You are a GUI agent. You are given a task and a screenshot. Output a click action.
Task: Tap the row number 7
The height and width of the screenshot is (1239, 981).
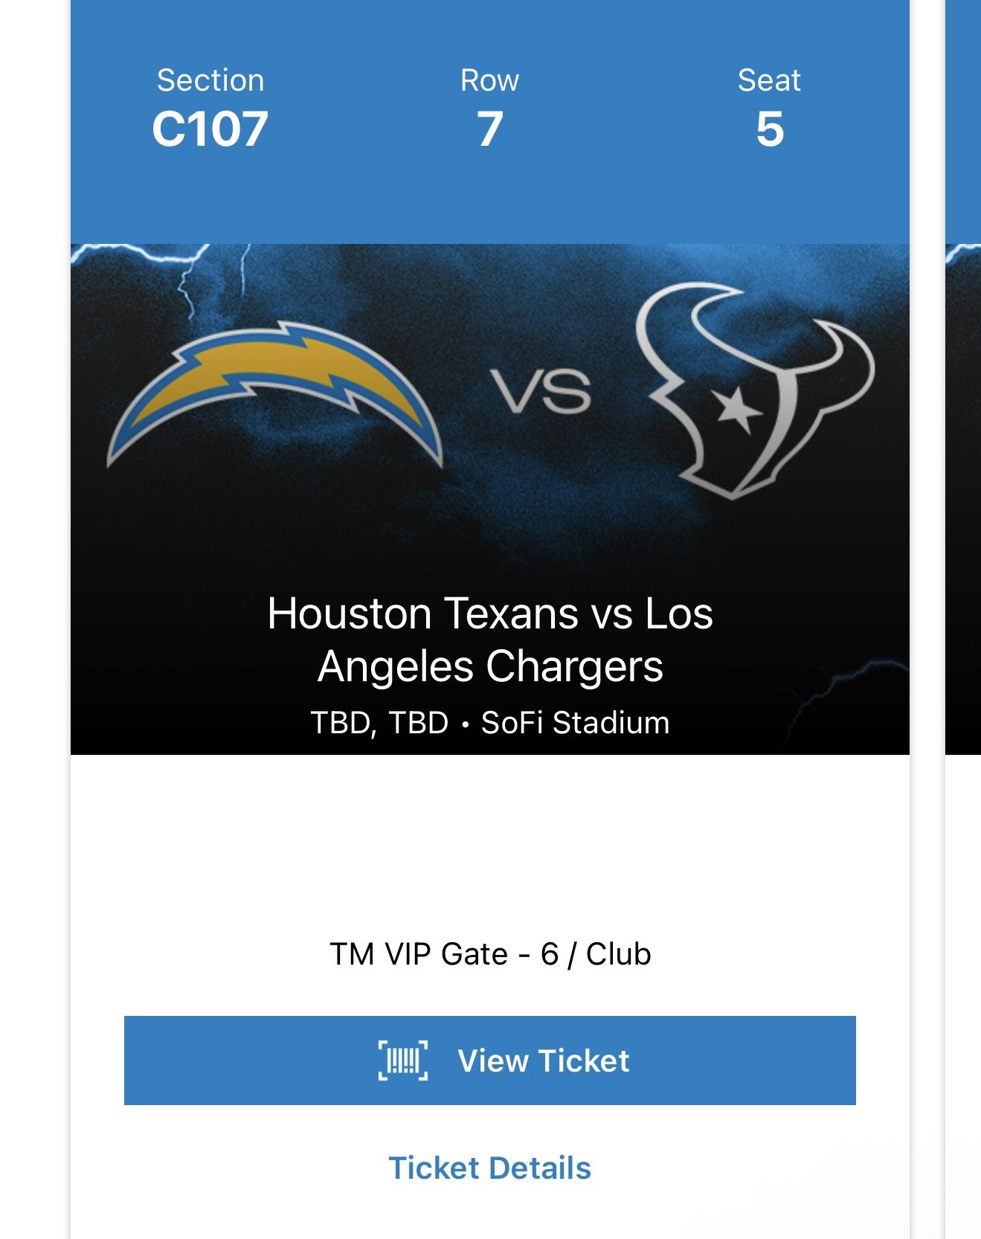click(x=489, y=129)
